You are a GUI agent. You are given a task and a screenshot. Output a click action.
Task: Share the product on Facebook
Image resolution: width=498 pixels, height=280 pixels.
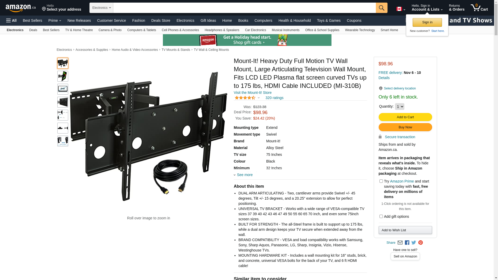407,243
